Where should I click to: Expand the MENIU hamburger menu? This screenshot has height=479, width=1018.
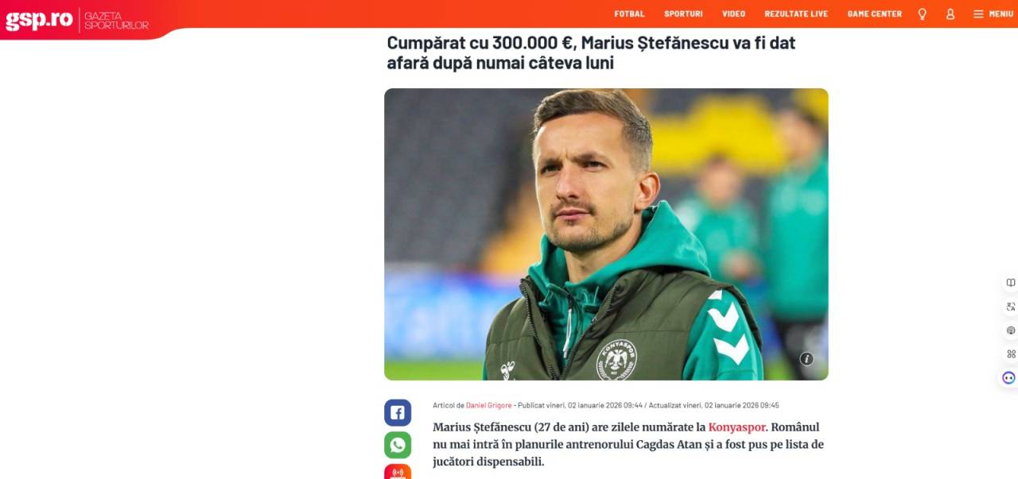(993, 14)
